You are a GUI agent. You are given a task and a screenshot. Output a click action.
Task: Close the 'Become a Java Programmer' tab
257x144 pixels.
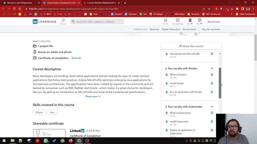[39, 3]
